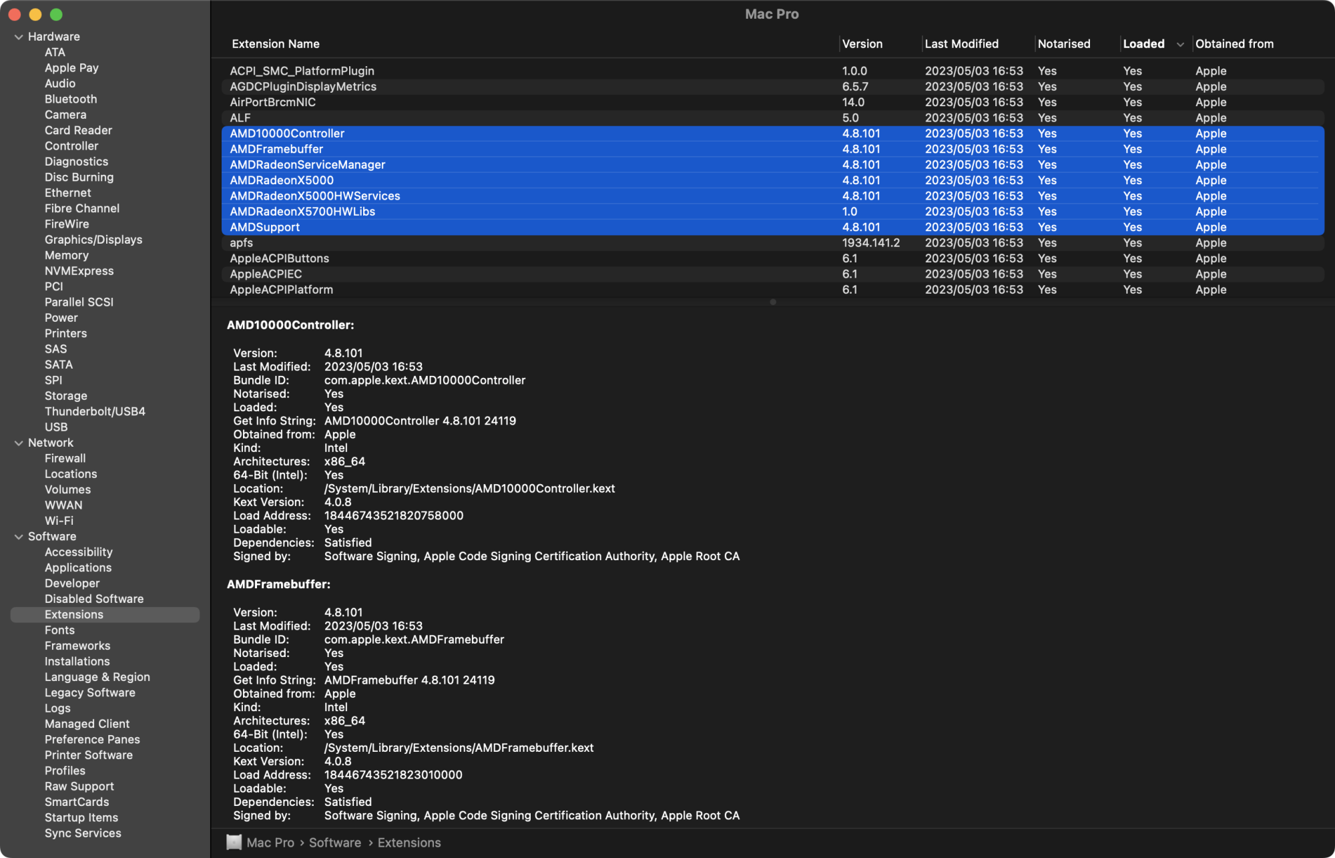Screen dimensions: 1335x858
Task: Click the pane split divider handle dot
Action: tap(772, 302)
